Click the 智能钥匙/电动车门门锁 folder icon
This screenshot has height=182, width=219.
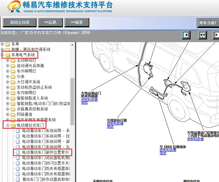pos(13,104)
